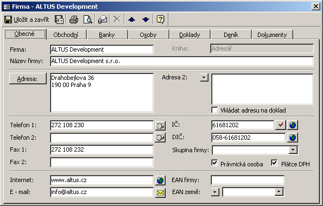Switch to the Obchodní tab

(66, 35)
